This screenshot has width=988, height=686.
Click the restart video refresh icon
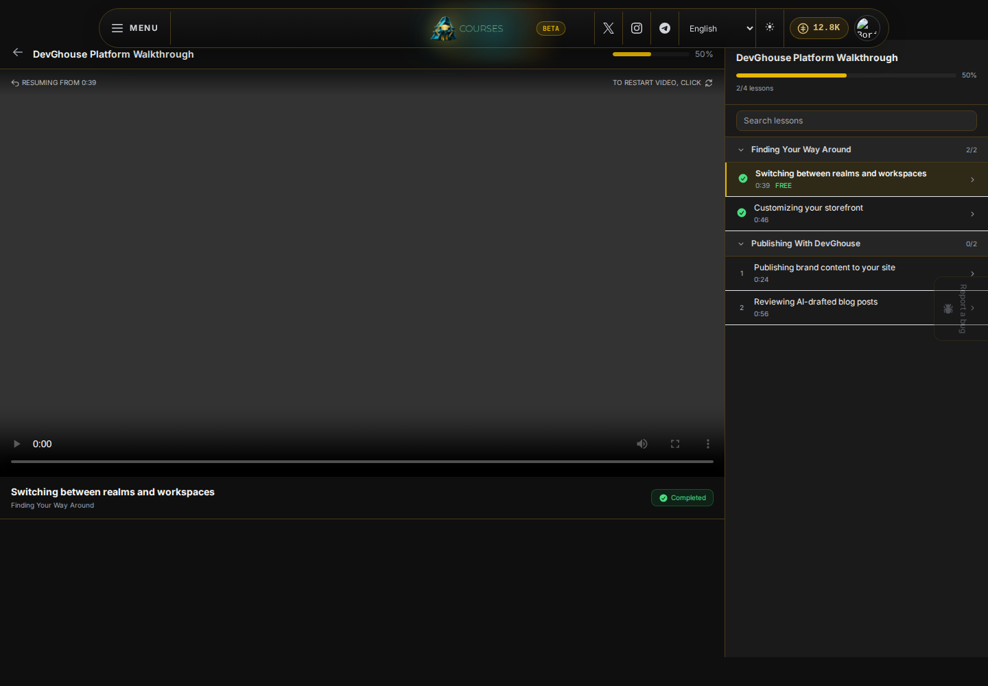coord(709,83)
